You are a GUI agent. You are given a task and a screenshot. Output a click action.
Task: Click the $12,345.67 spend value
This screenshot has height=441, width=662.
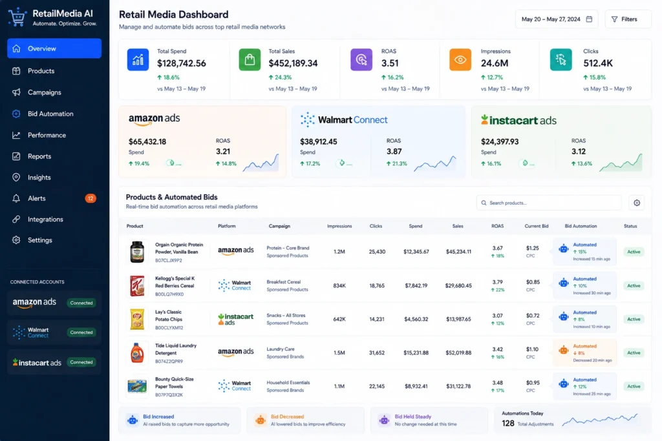point(416,252)
